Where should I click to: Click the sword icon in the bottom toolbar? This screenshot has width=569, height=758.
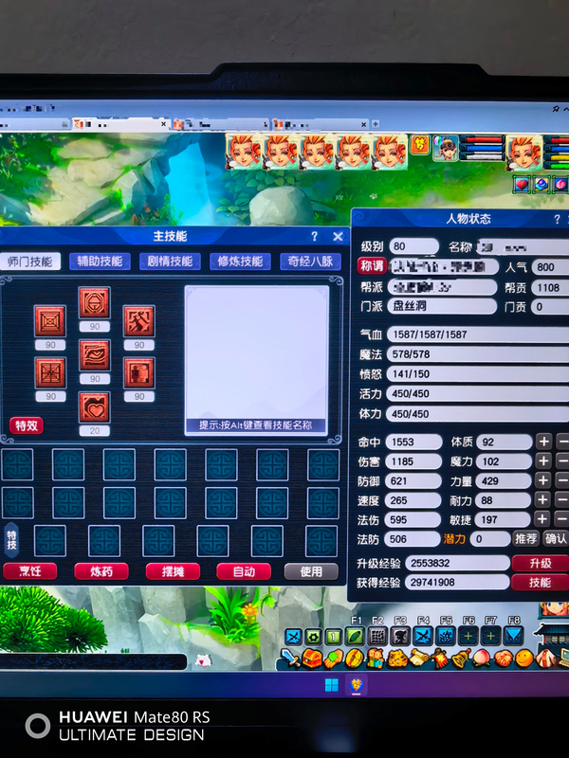pyautogui.click(x=290, y=658)
